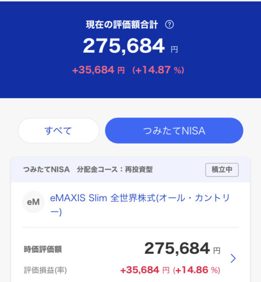The height and width of the screenshot is (282, 261).
Task: Switch to the すべて tab
Action: (58, 131)
